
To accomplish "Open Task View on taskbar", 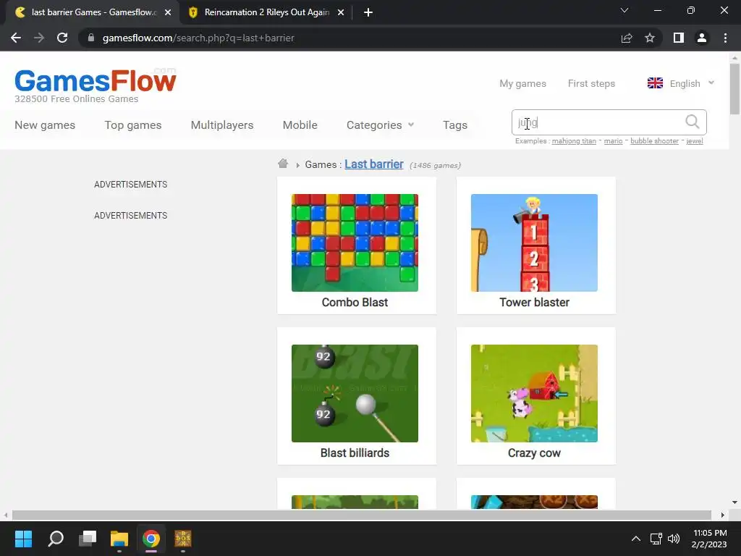I will click(x=88, y=539).
